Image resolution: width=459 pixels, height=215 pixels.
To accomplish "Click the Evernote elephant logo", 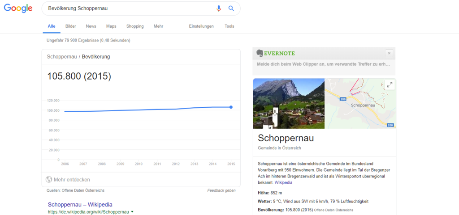I will (260, 53).
